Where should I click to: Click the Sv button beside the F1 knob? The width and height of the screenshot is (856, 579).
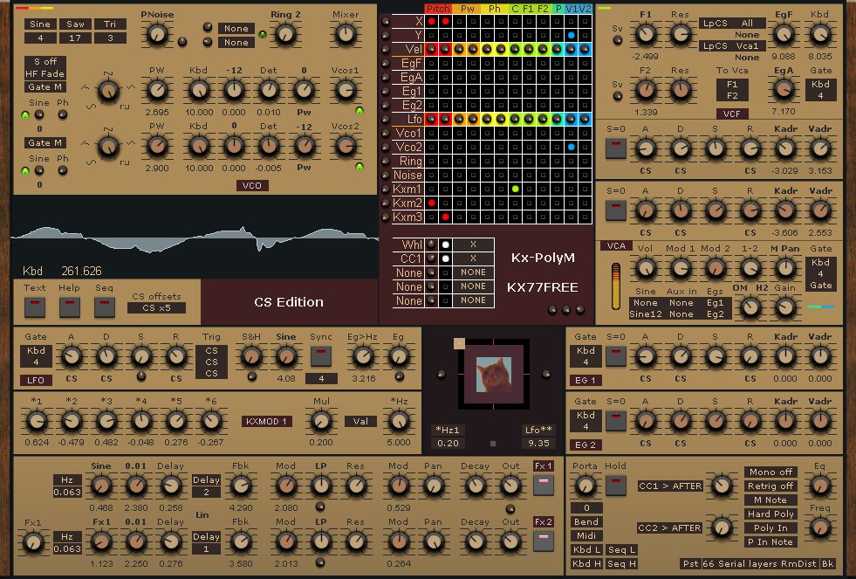pyautogui.click(x=618, y=40)
